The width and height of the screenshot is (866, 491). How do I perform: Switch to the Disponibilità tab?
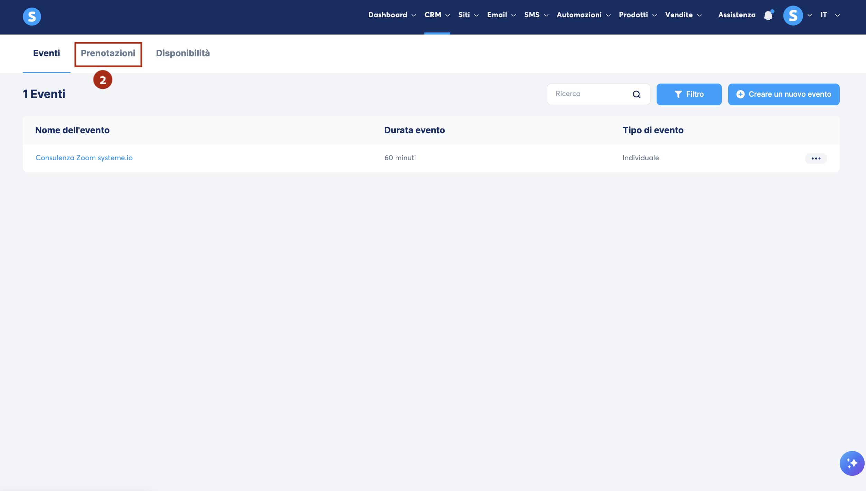(183, 53)
